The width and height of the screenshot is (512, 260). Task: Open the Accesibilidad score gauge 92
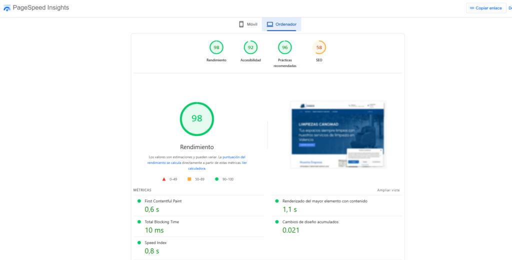click(250, 47)
